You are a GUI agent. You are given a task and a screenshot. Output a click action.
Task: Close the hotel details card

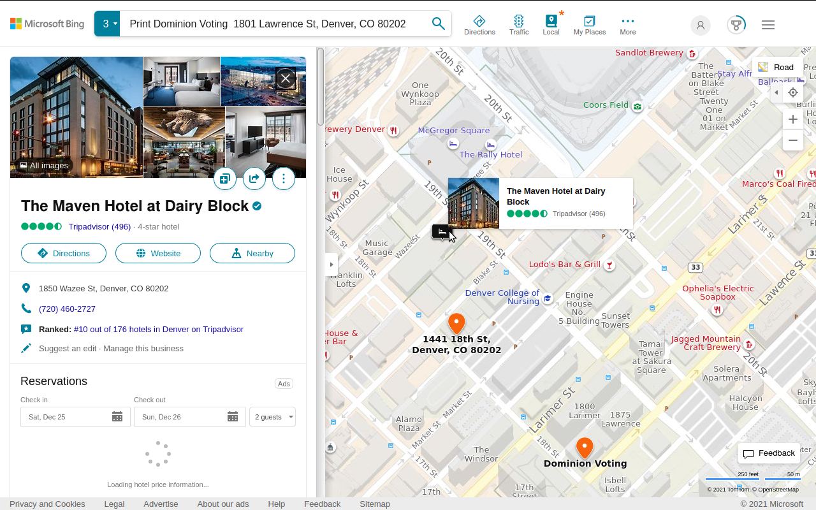tap(285, 78)
